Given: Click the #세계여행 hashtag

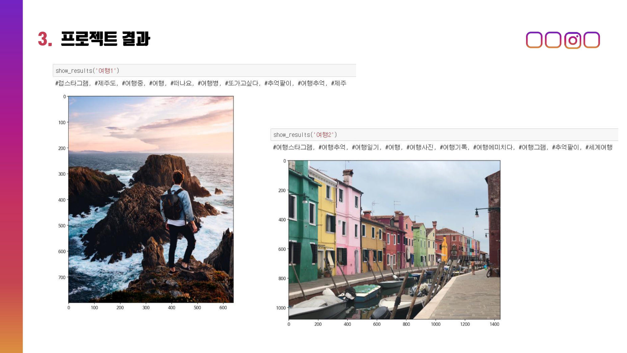Looking at the screenshot, I should pos(599,147).
